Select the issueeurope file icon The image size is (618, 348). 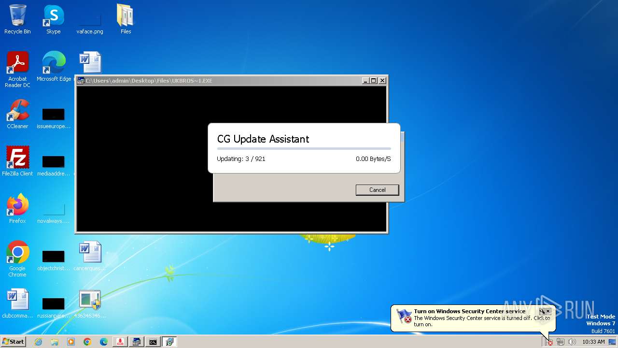pos(54,118)
